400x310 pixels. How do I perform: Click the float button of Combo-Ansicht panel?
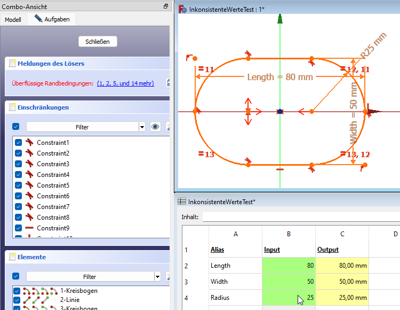coord(166,6)
